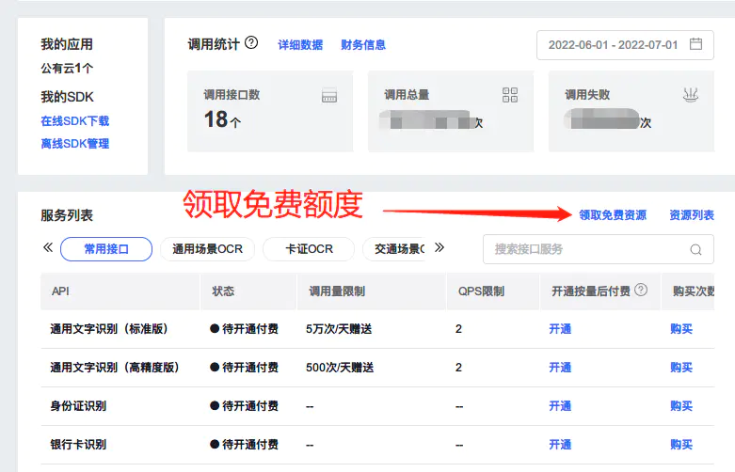
Task: Click the 调用接口数 card icon
Action: pyautogui.click(x=329, y=95)
